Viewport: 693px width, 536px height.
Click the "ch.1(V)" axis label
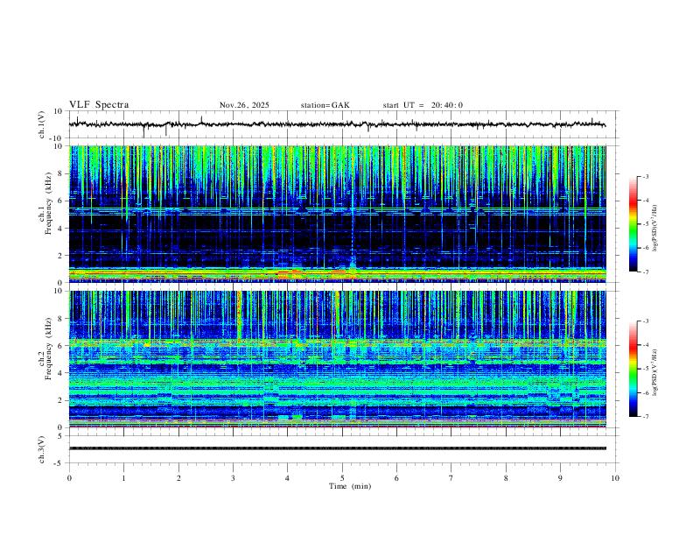42,124
